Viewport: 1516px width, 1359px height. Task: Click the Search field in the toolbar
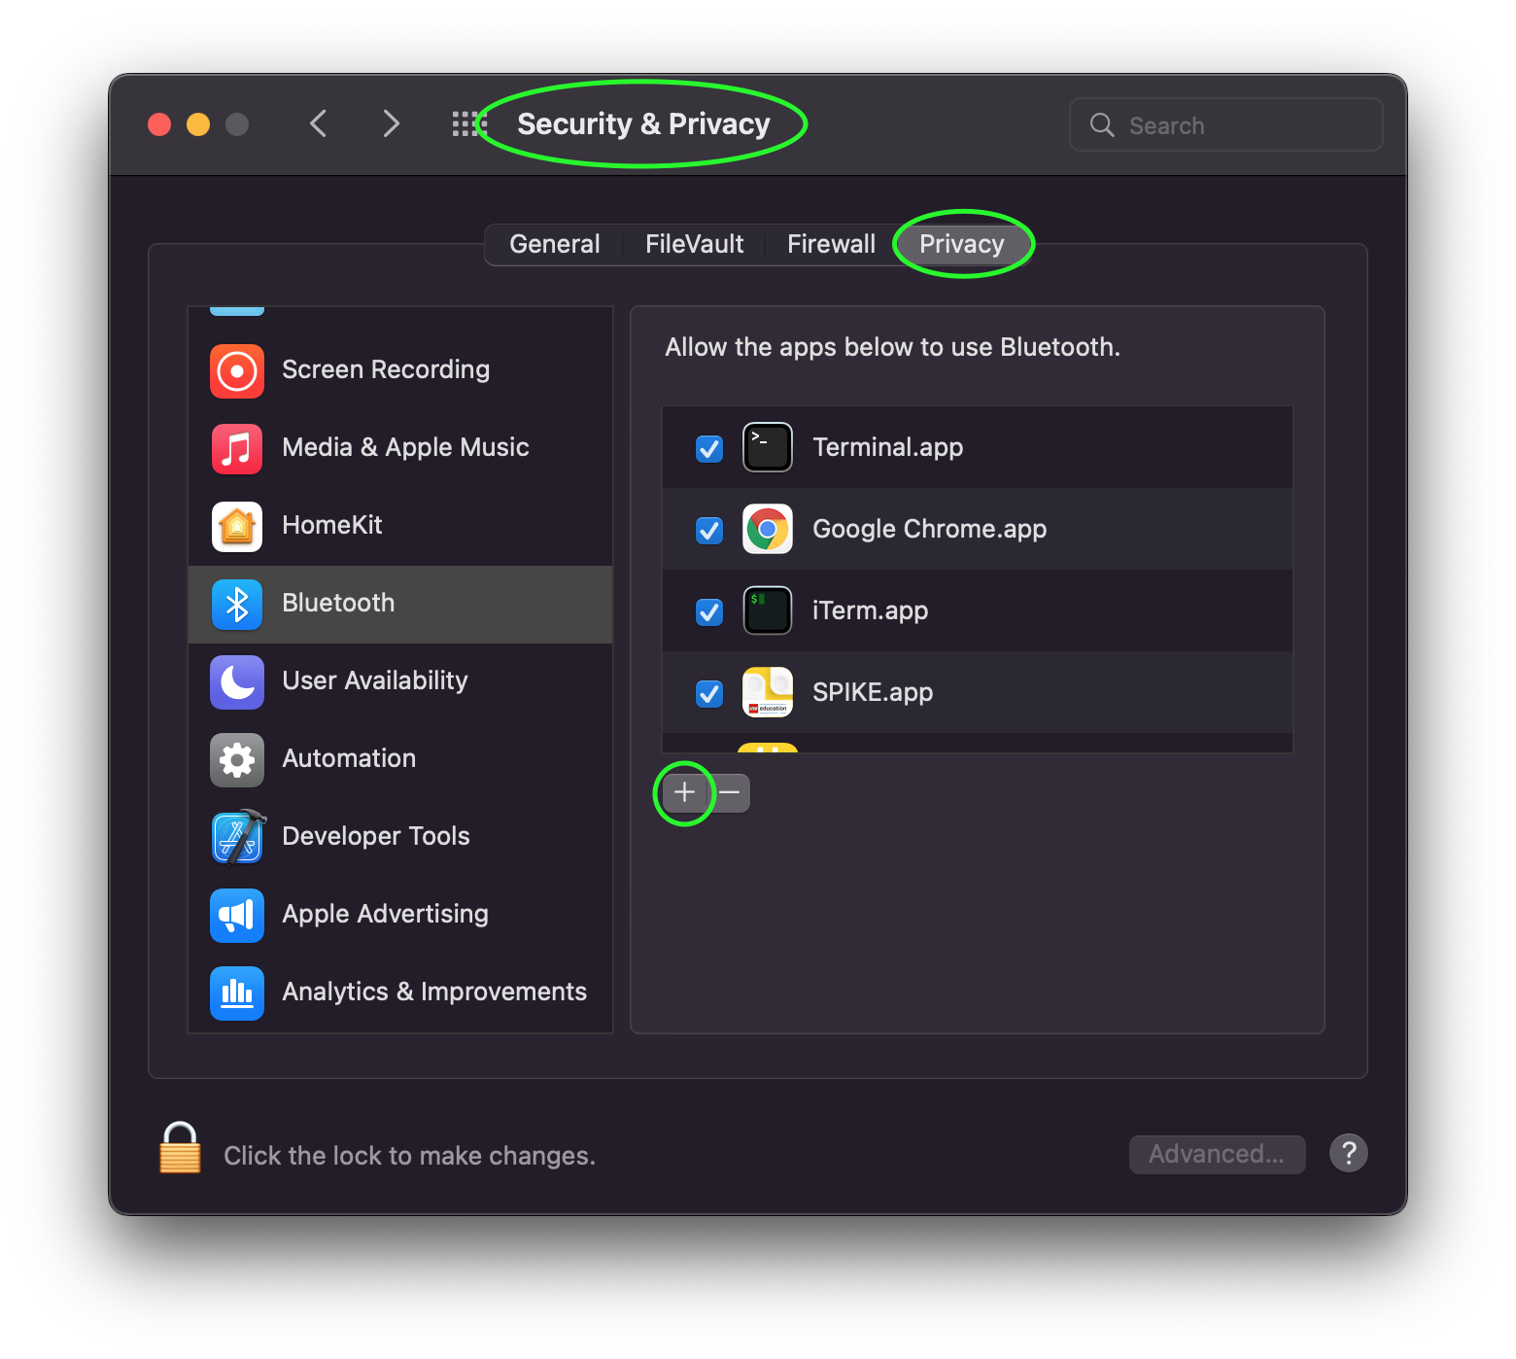(1225, 125)
